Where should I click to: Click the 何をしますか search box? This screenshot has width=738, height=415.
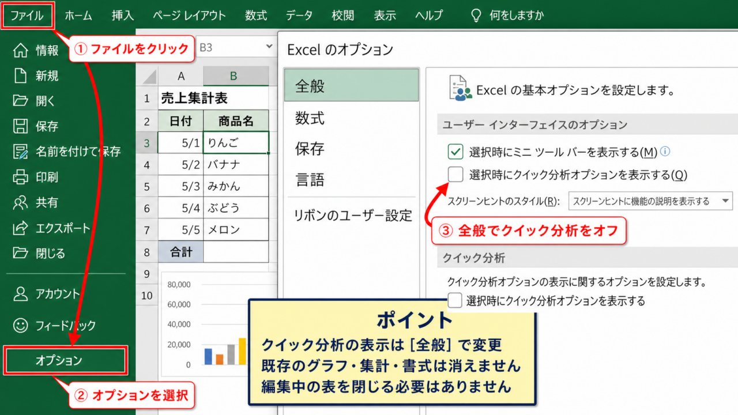[516, 16]
